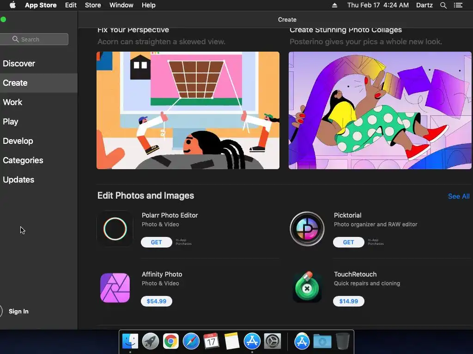
Task: Click the Sign In avatar icon
Action: 0,311
